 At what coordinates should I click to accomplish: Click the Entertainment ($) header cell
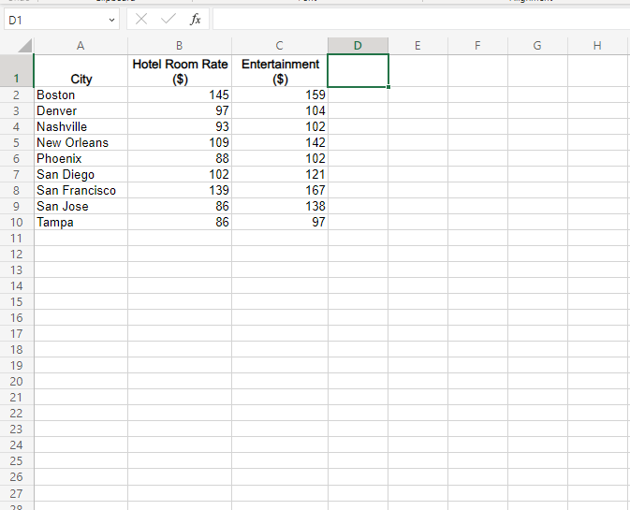tap(280, 71)
